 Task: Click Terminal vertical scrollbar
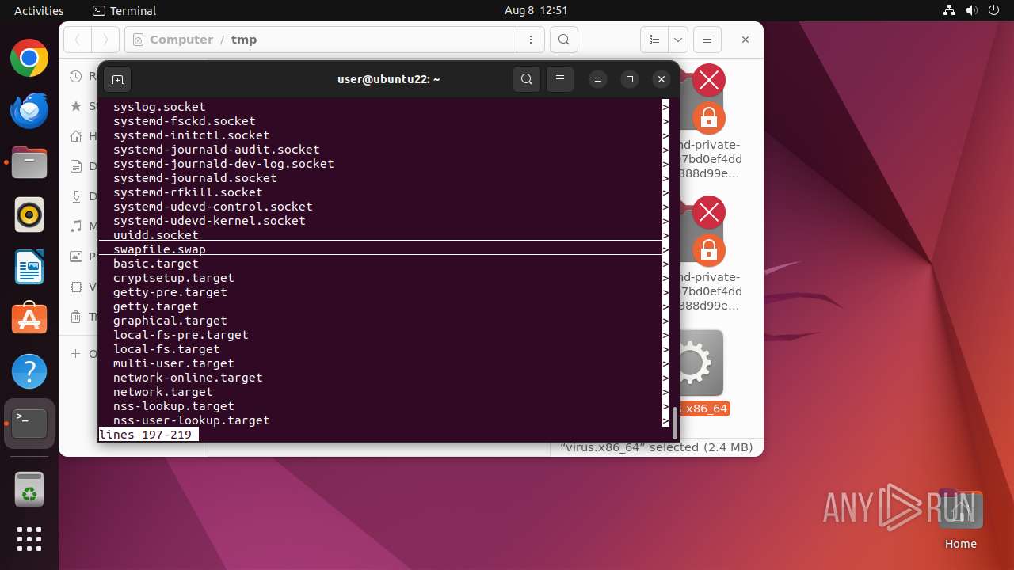[675, 424]
